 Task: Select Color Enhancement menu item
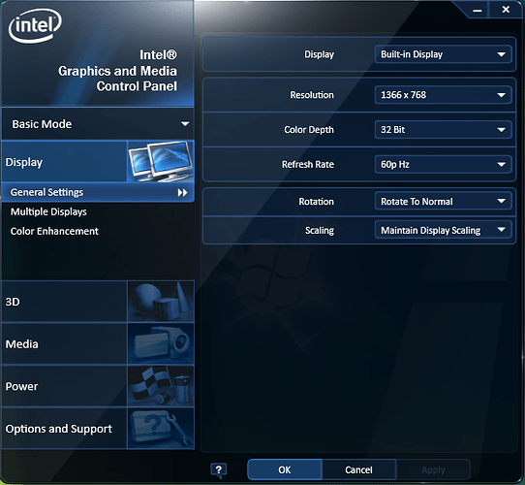54,231
